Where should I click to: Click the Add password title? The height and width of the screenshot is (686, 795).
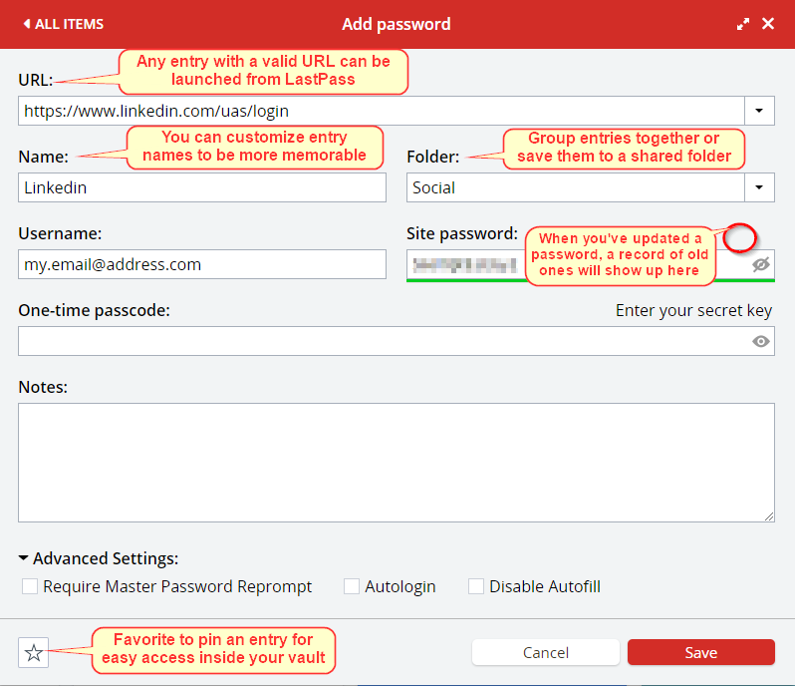pyautogui.click(x=396, y=24)
